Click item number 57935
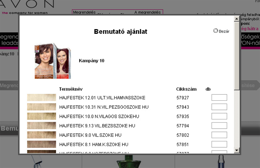The image size is (260, 168). pyautogui.click(x=182, y=117)
